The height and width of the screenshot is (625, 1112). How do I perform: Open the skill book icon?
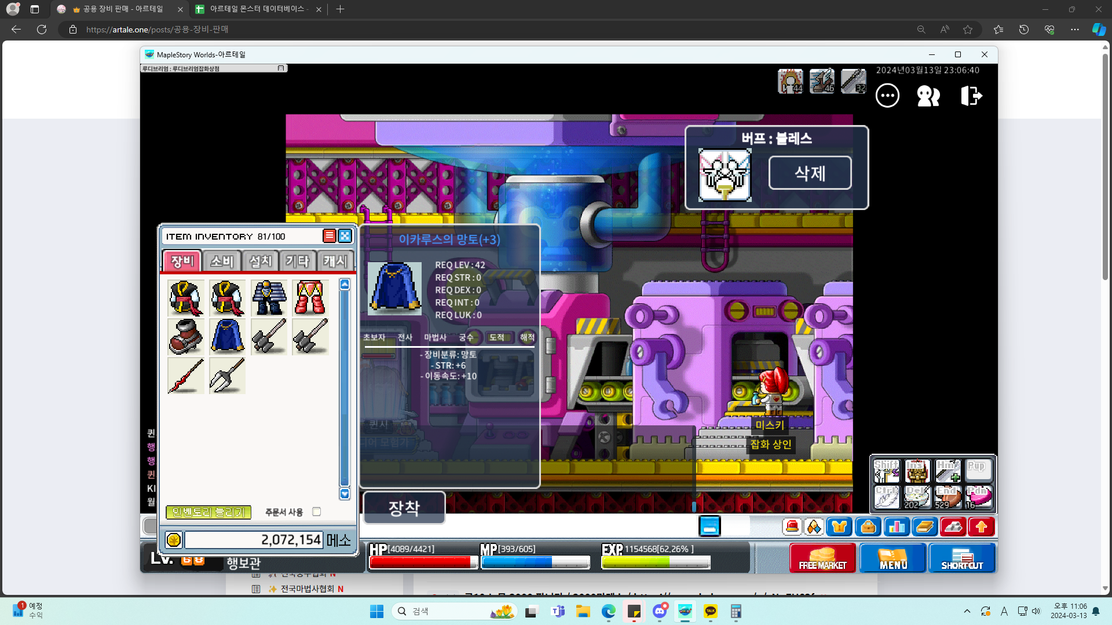(x=925, y=527)
